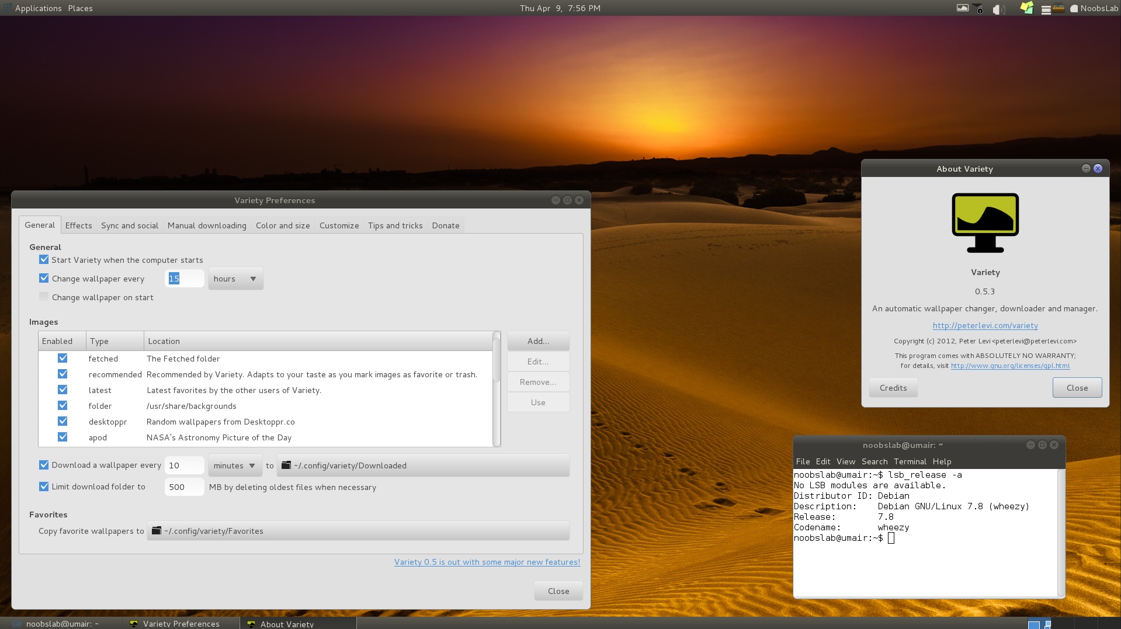Open the sticky notes tray icon
1121x629 pixels.
coord(1026,8)
